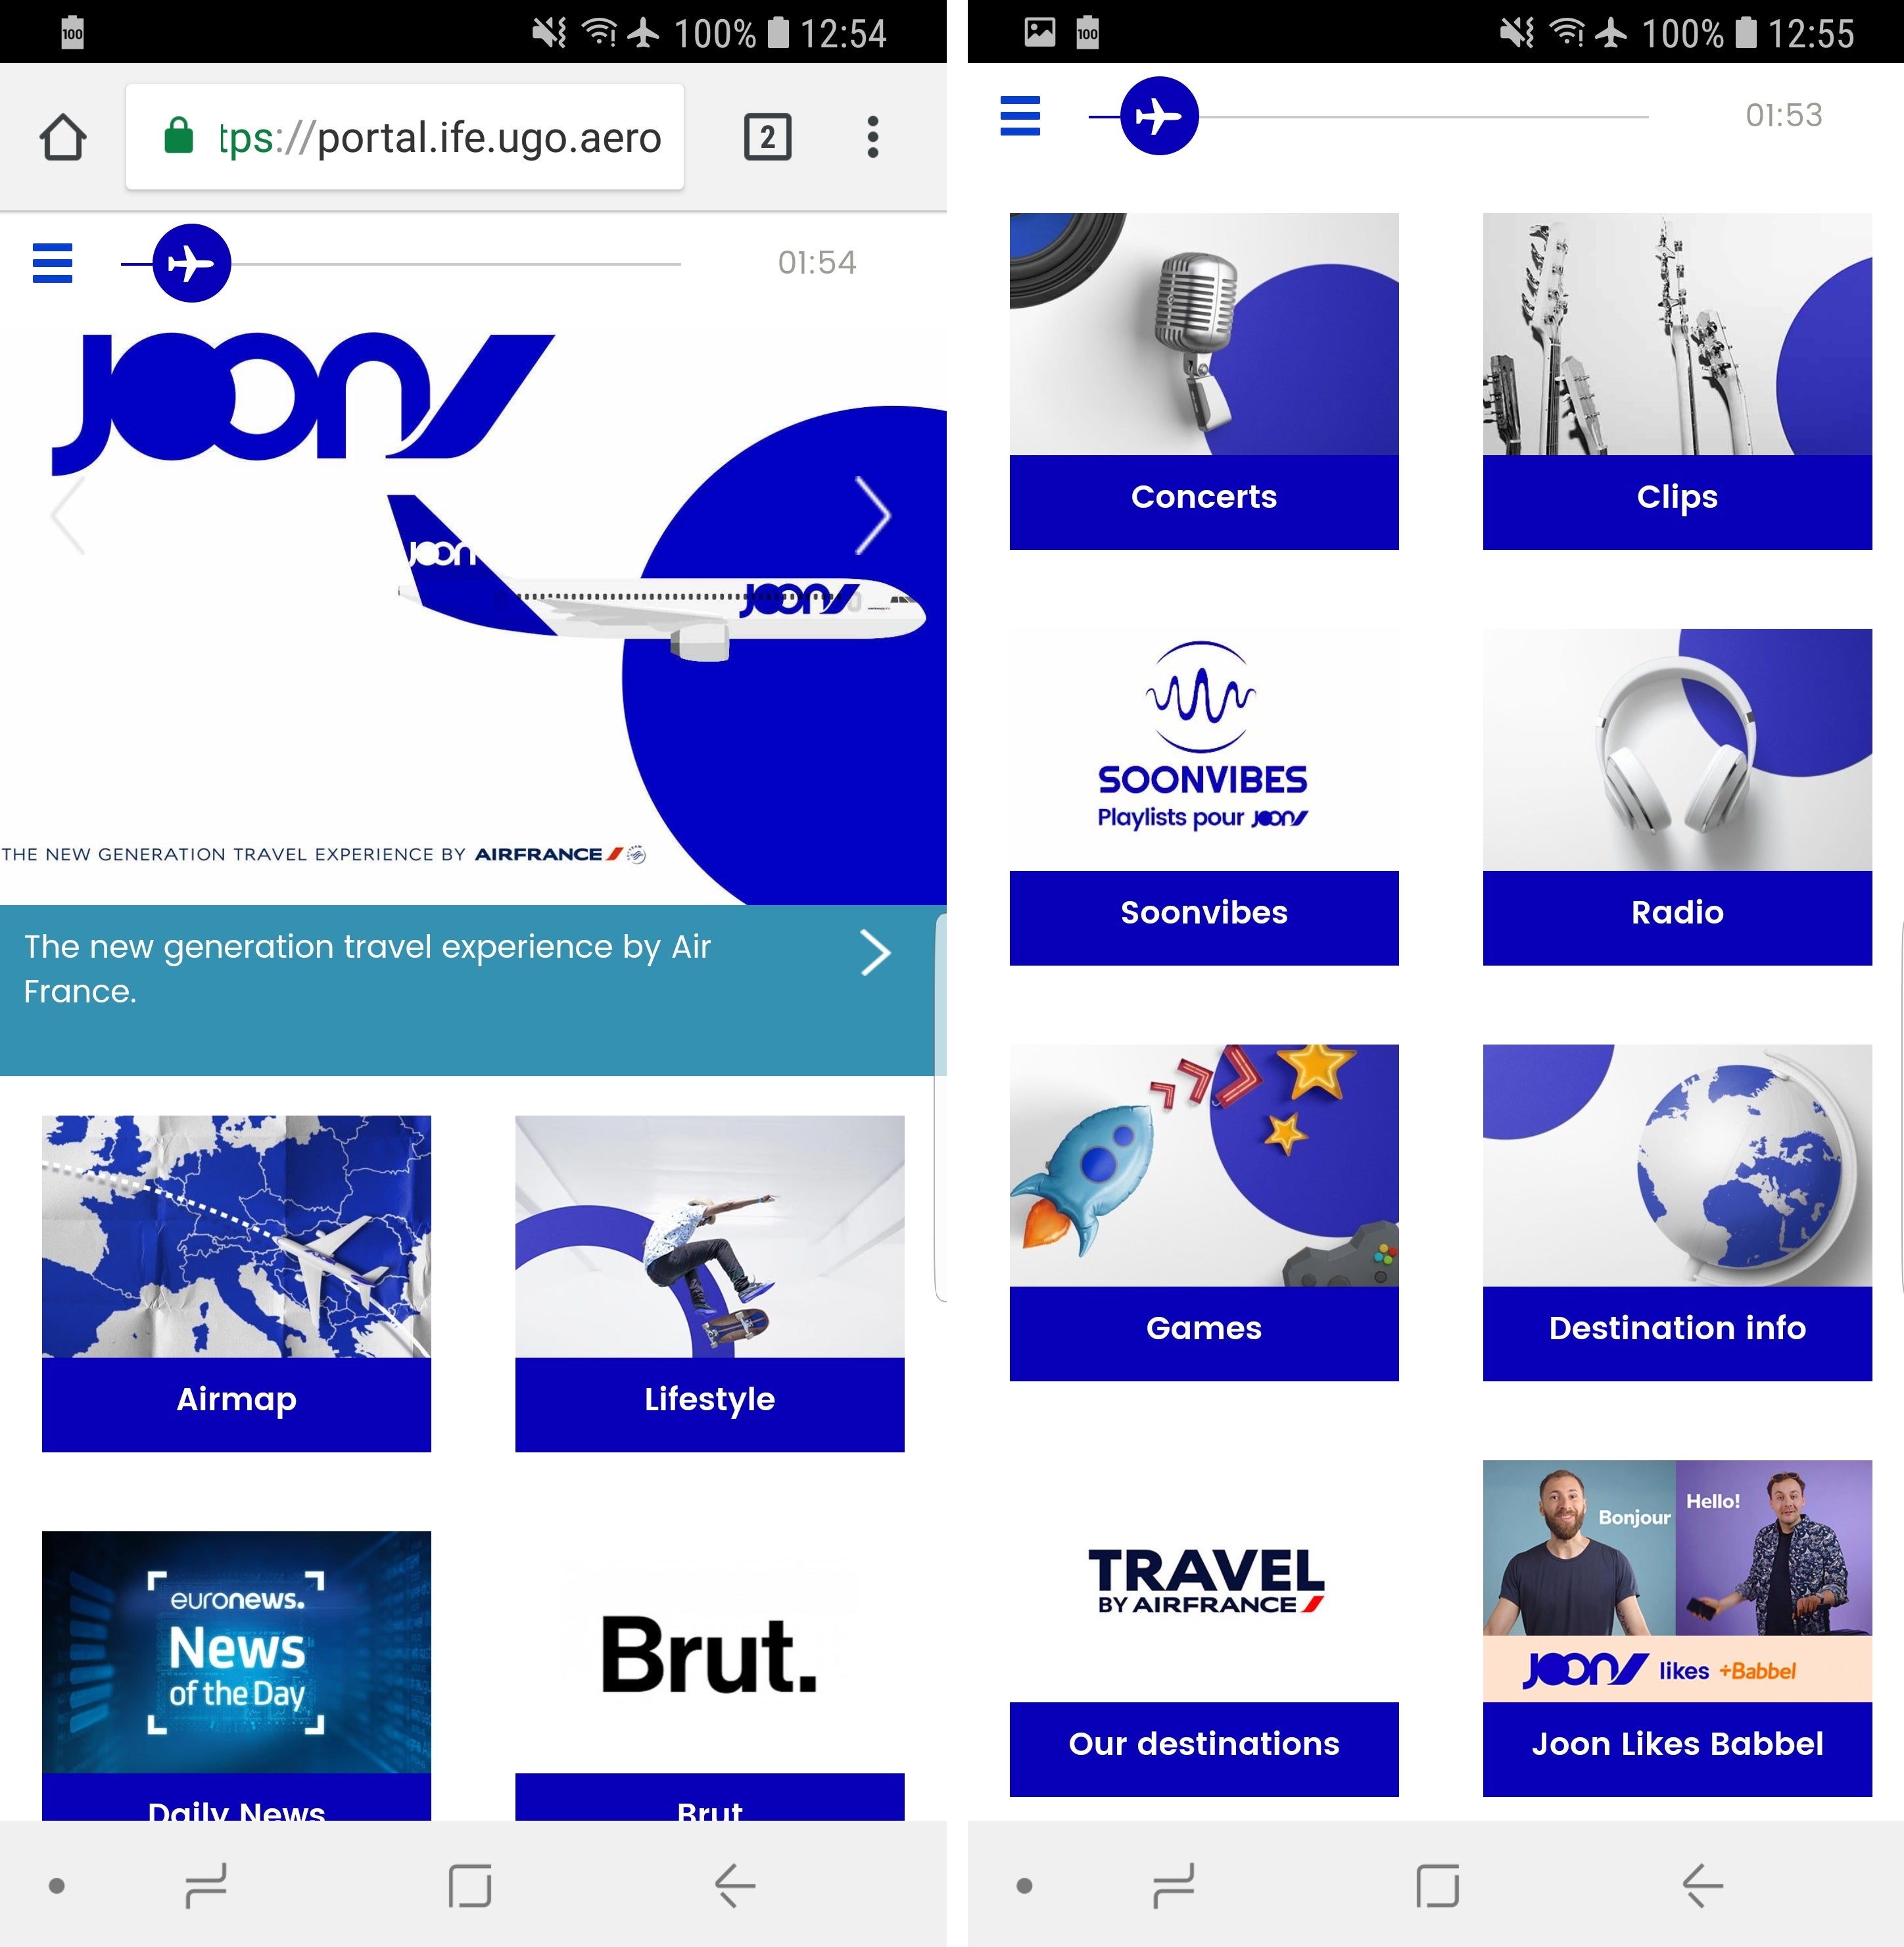Tap Android back arrow on left phone
The height and width of the screenshot is (1947, 1904).
735,1886
